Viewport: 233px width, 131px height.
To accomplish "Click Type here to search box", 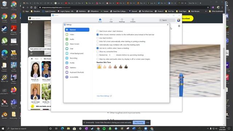I will click(27, 128).
